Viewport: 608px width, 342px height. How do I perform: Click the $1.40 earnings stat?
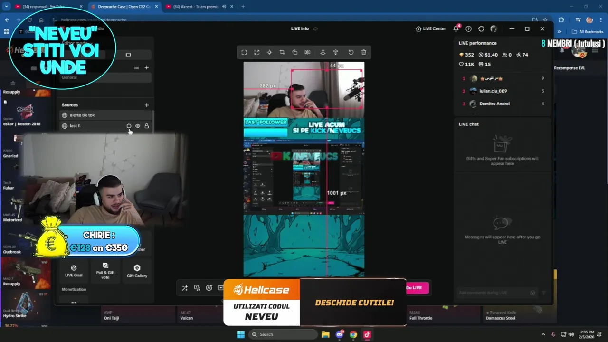coord(487,55)
